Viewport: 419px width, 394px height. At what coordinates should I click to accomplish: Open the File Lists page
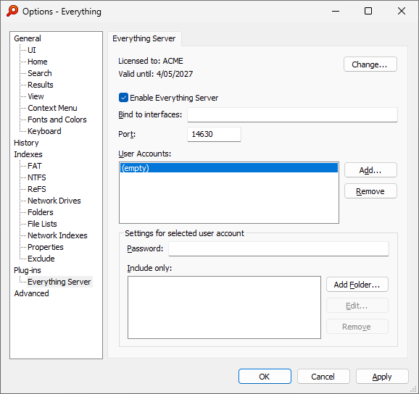(42, 225)
